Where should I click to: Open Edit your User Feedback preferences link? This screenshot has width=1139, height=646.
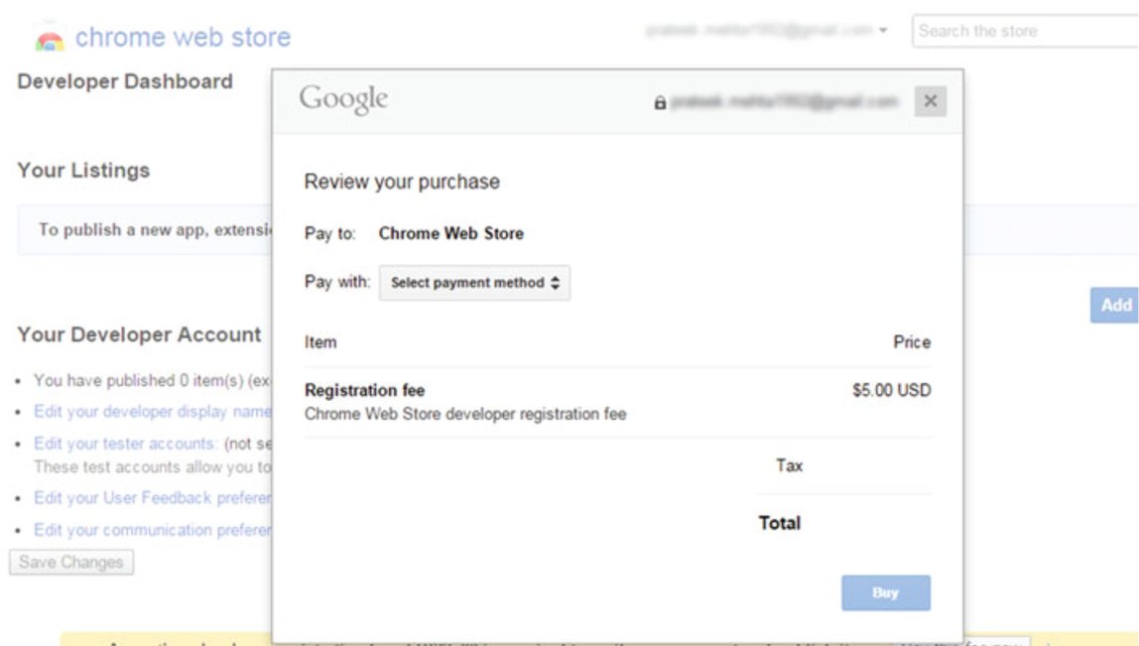[153, 498]
